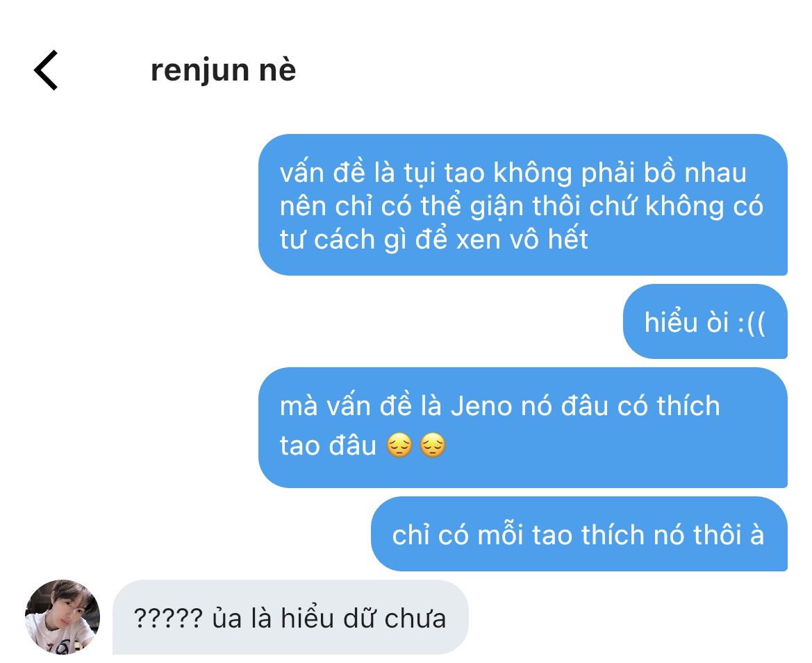Select the message mentioning Jeno
The height and width of the screenshot is (663, 812).
523,428
